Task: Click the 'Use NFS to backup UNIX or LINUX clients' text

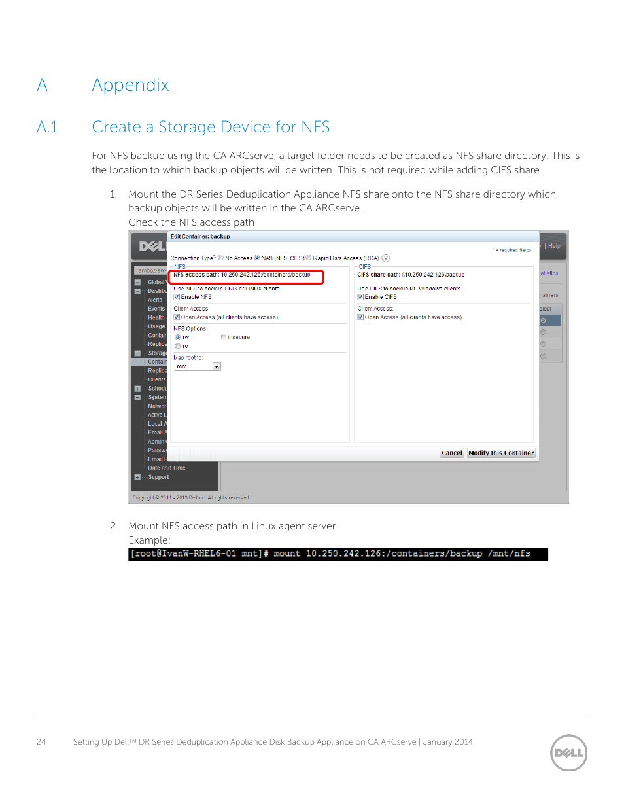Action: 227,289
